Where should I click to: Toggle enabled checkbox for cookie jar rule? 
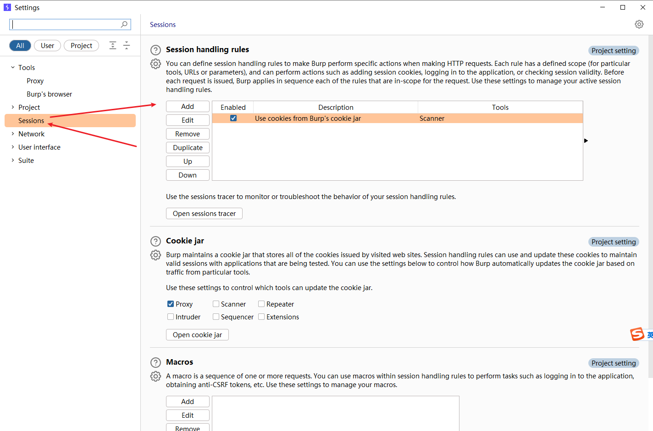(x=233, y=118)
